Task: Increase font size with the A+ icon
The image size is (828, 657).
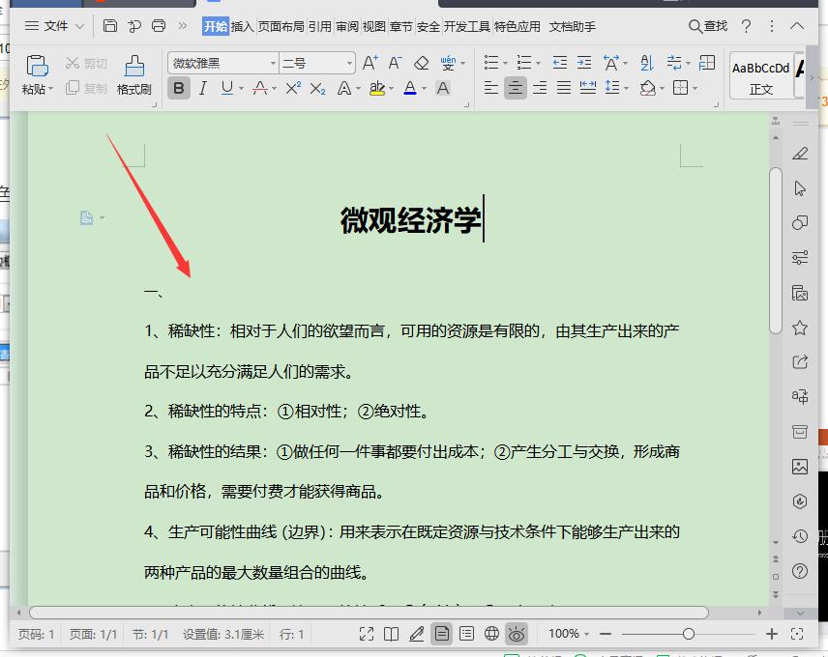Action: (370, 63)
